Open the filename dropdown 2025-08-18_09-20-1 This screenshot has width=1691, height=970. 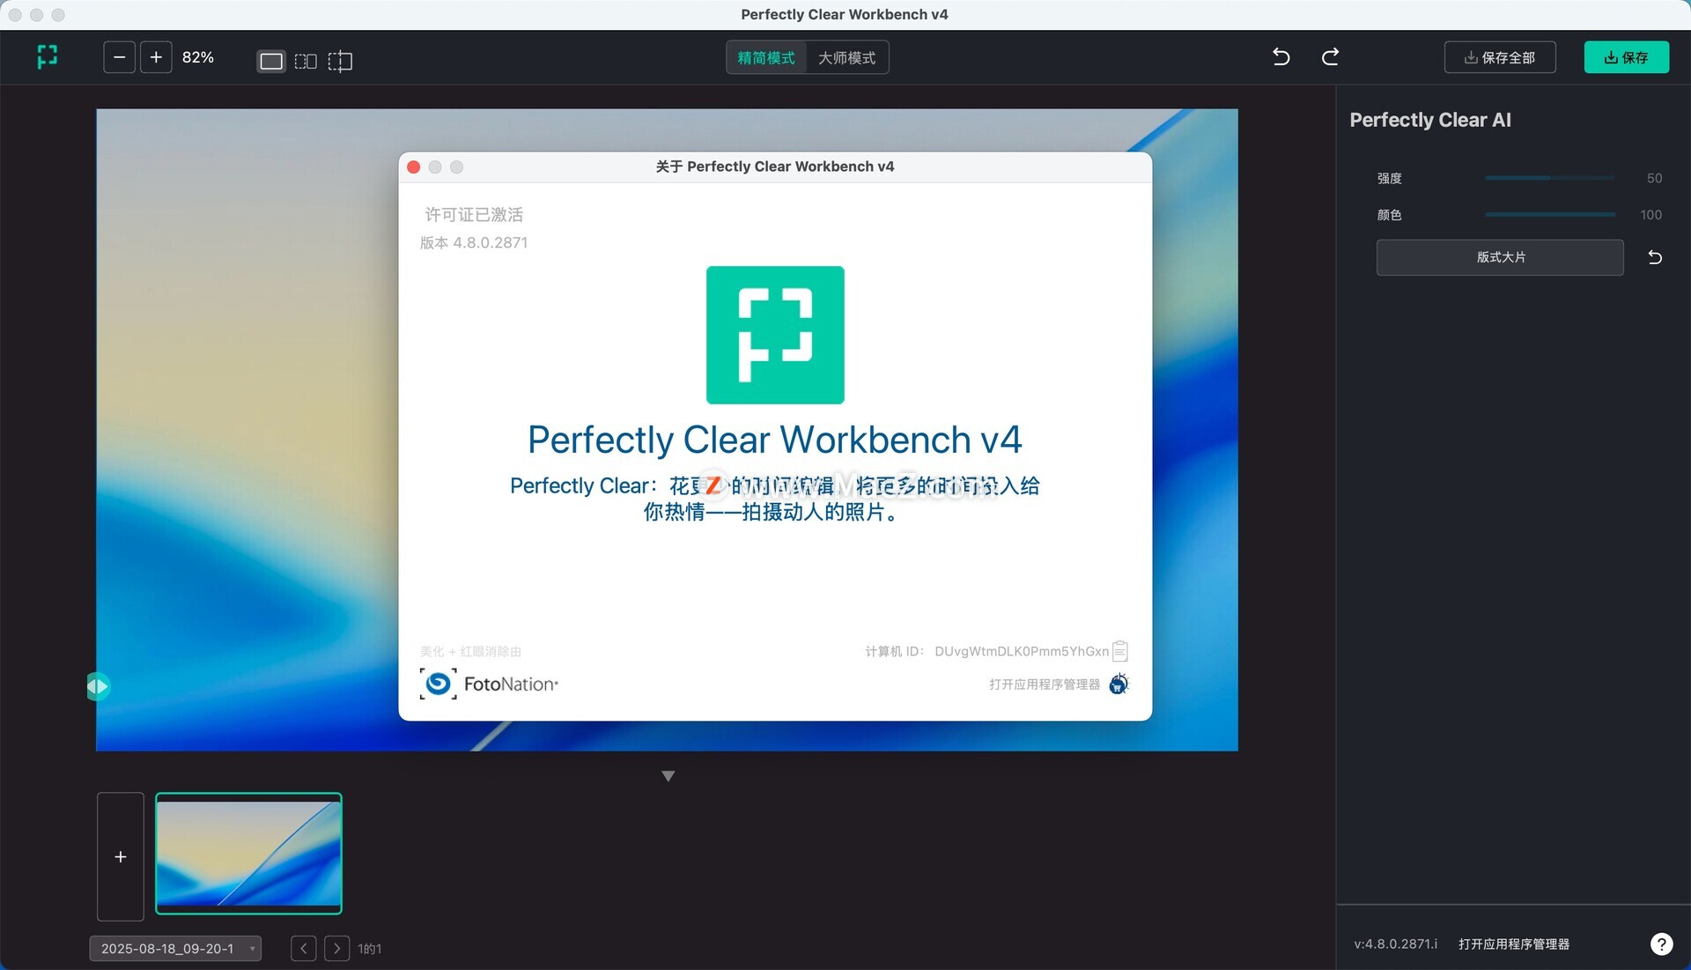pos(175,948)
